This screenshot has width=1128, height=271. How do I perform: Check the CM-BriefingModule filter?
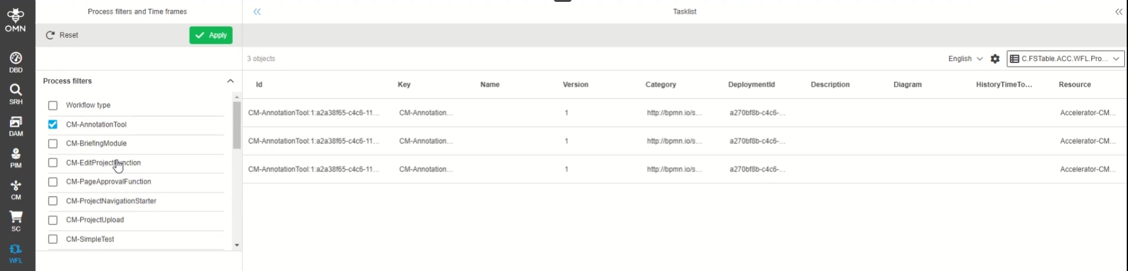click(53, 144)
